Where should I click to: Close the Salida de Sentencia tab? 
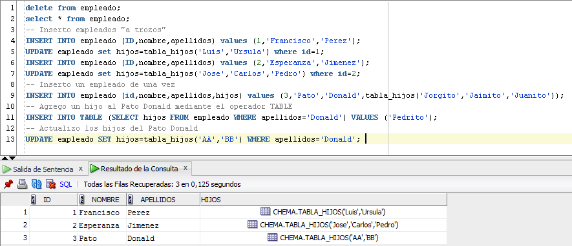coord(81,169)
